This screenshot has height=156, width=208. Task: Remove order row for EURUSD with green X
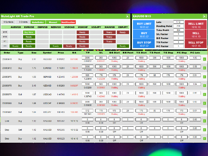click(x=204, y=68)
